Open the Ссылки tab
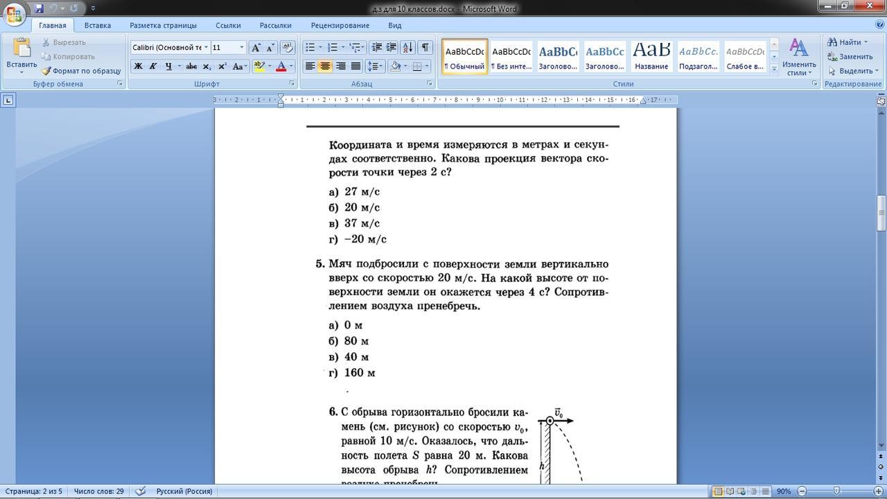The width and height of the screenshot is (887, 499). (x=228, y=26)
